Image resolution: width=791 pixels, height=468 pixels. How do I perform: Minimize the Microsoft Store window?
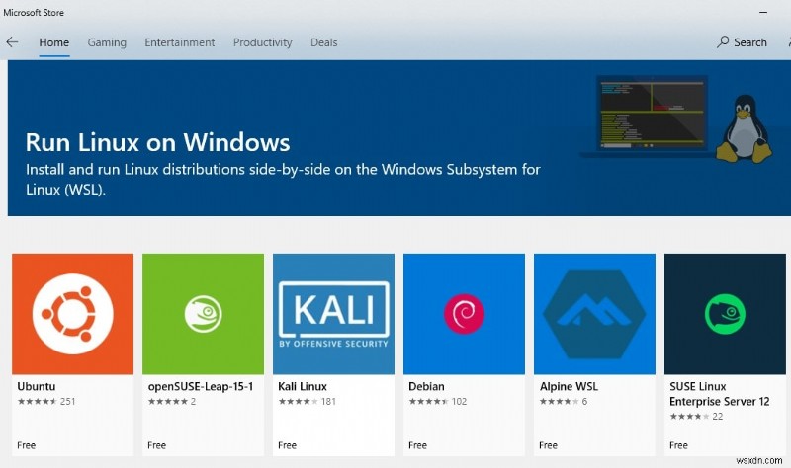(763, 12)
